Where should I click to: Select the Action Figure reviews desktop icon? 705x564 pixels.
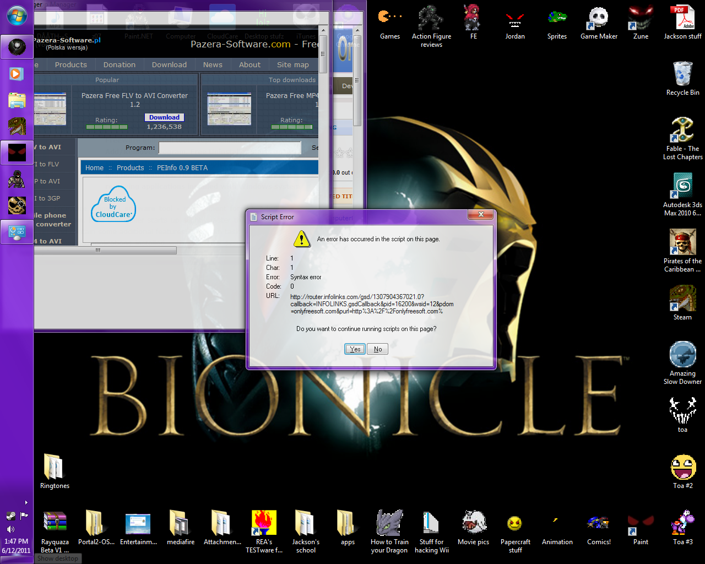tap(431, 26)
